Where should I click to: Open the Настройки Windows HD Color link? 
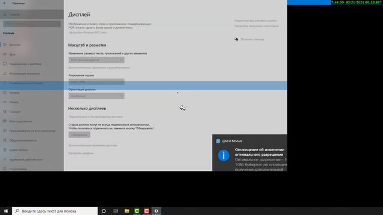87,32
